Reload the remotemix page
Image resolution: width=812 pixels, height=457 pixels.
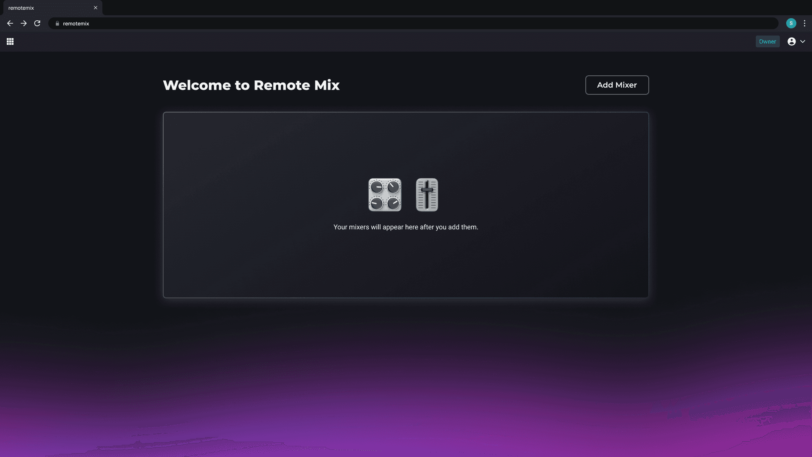click(x=37, y=23)
